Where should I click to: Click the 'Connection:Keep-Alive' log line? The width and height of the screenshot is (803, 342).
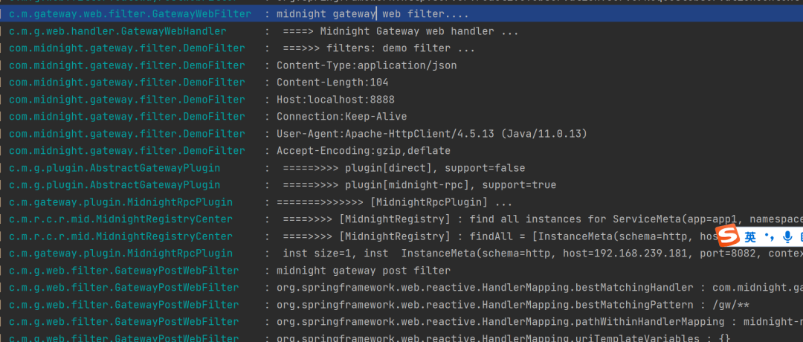click(x=341, y=117)
